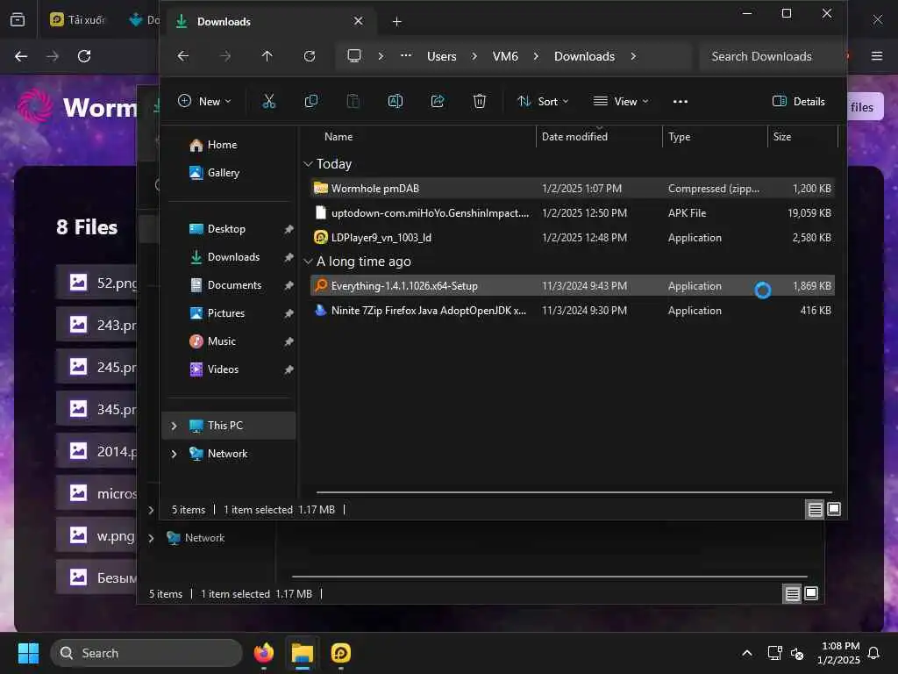
Task: Open the notifications bell icon
Action: 874,653
